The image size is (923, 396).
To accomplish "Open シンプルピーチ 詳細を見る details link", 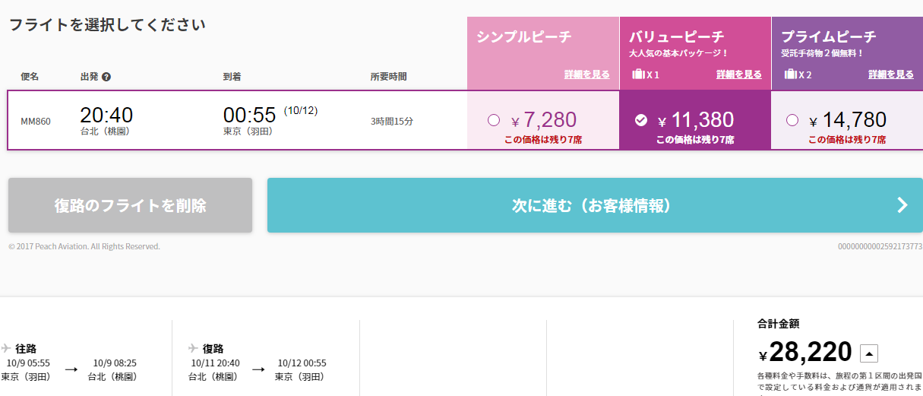I will pos(586,74).
